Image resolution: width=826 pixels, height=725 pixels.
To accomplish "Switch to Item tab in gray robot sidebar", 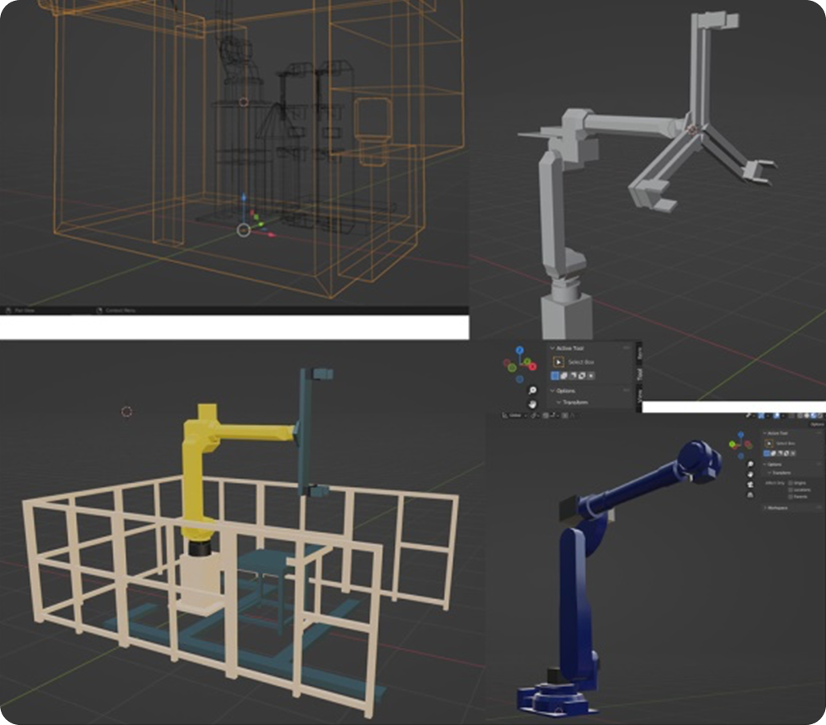I will (x=639, y=353).
